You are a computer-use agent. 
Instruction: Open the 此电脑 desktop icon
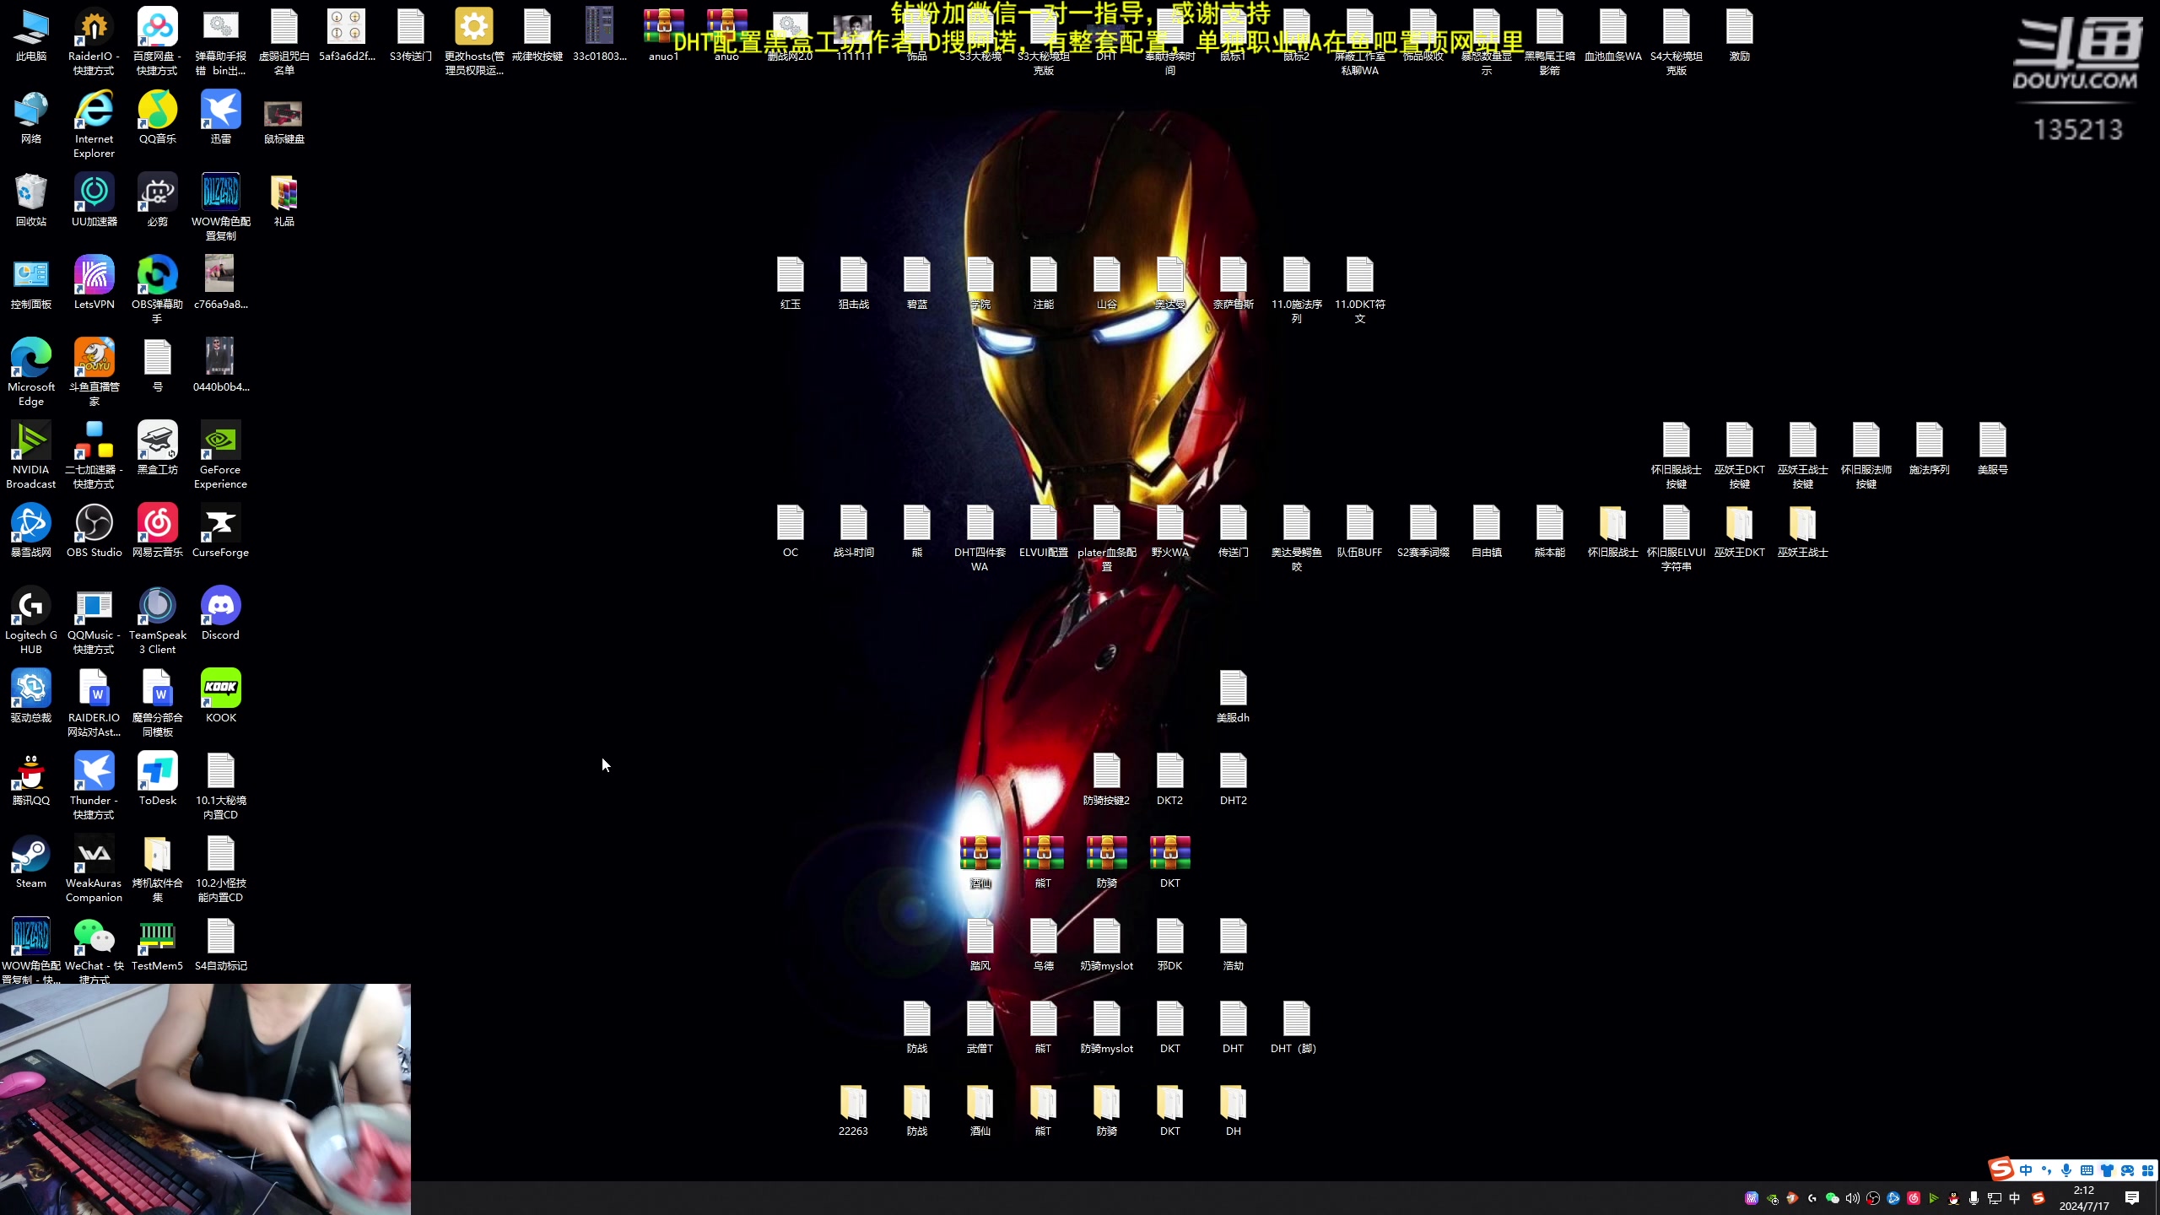[x=31, y=35]
